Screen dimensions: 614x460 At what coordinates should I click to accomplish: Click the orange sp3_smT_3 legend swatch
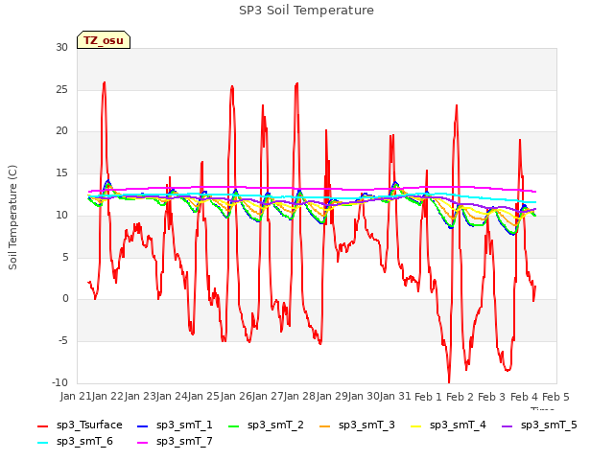point(325,425)
